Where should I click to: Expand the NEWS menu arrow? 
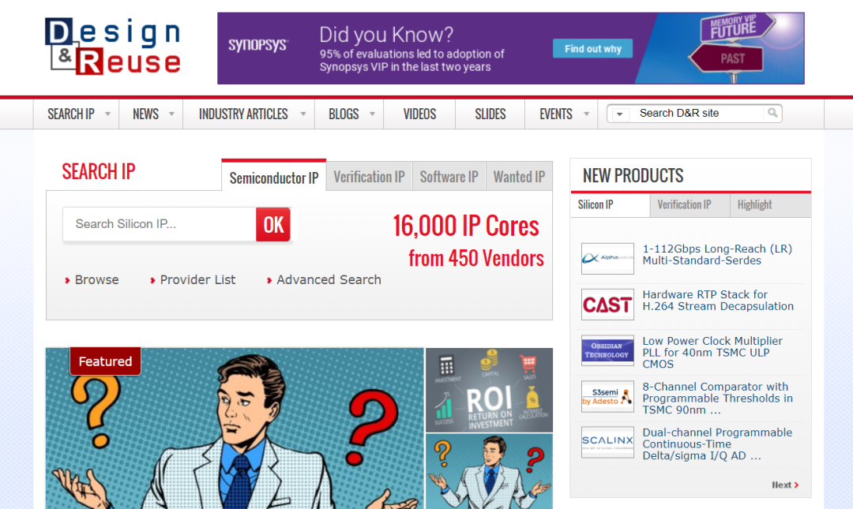coord(172,114)
